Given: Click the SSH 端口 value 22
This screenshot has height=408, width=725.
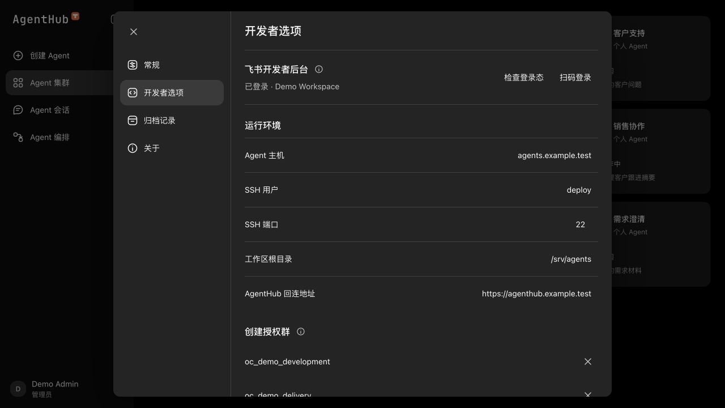Looking at the screenshot, I should (x=581, y=224).
